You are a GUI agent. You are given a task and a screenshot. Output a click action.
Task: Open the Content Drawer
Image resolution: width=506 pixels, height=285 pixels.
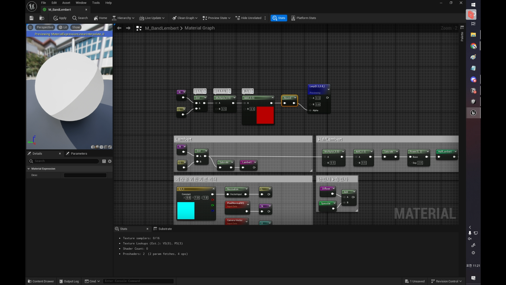point(41,281)
